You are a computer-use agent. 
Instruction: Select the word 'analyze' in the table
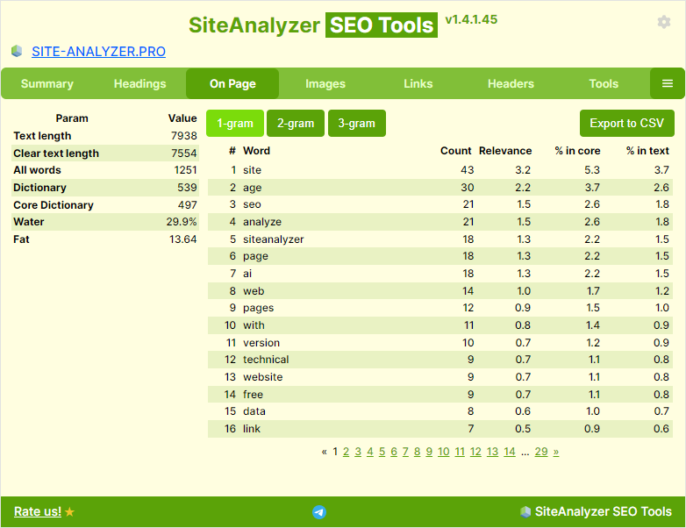(262, 222)
